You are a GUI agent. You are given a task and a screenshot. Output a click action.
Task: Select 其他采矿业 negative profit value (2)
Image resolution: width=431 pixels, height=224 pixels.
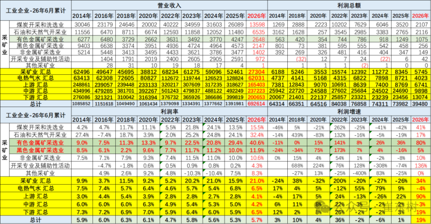365,65
